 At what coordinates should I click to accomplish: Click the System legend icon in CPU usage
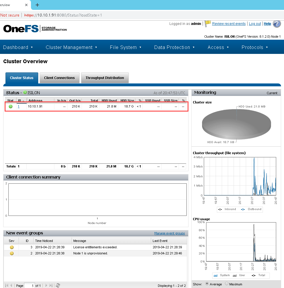click(216, 275)
